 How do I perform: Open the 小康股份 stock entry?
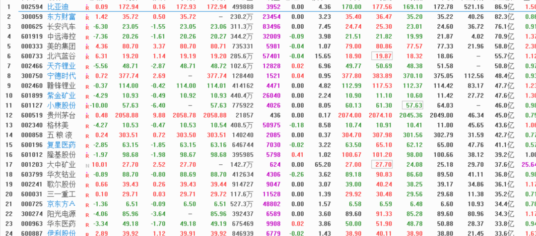click(x=62, y=105)
